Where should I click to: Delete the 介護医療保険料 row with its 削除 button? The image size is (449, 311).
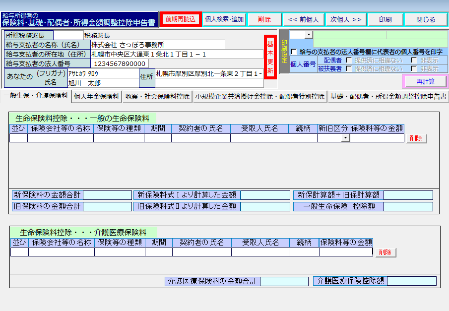[x=385, y=252]
